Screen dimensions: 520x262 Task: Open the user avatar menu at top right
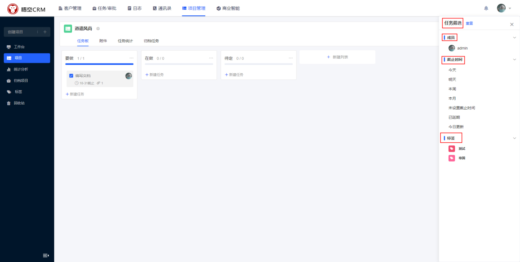pyautogui.click(x=501, y=8)
